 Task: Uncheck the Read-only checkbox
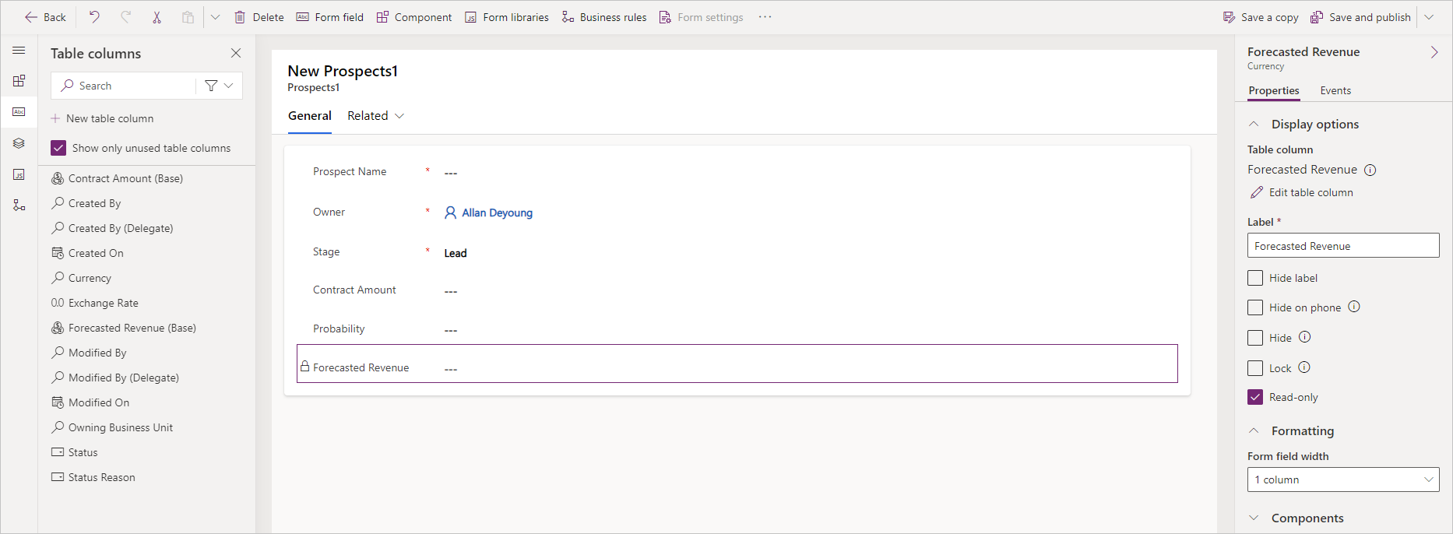[1255, 397]
